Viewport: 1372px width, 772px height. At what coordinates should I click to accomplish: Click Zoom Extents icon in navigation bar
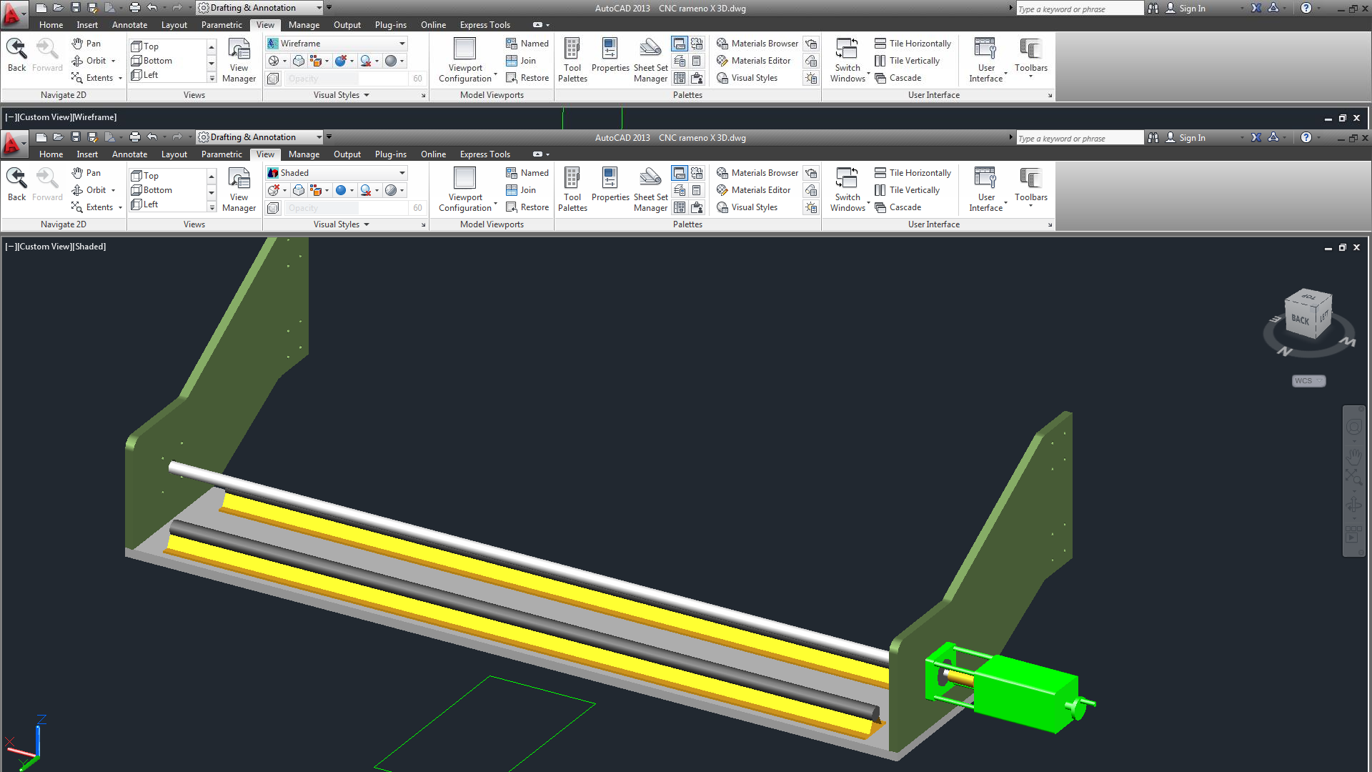(1353, 477)
